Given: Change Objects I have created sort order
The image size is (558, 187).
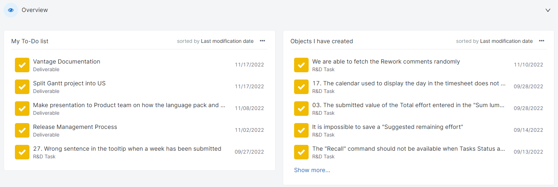Looking at the screenshot, I should (x=506, y=41).
